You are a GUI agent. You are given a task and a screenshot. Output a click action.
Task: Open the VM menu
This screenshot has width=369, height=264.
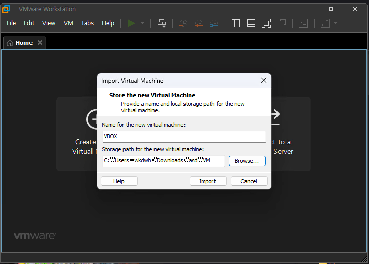[68, 23]
